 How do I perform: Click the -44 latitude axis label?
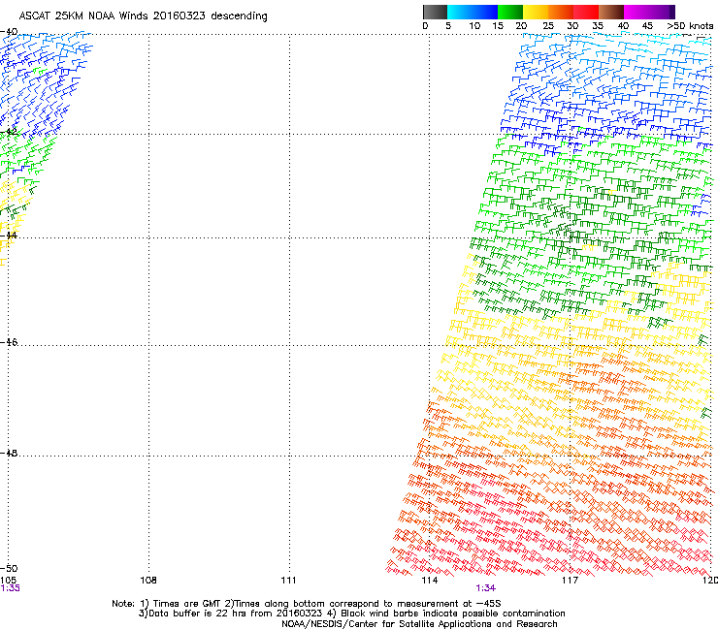(x=9, y=236)
